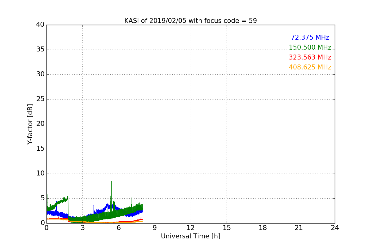Click the Y-factor [dB] axis label

(30, 124)
